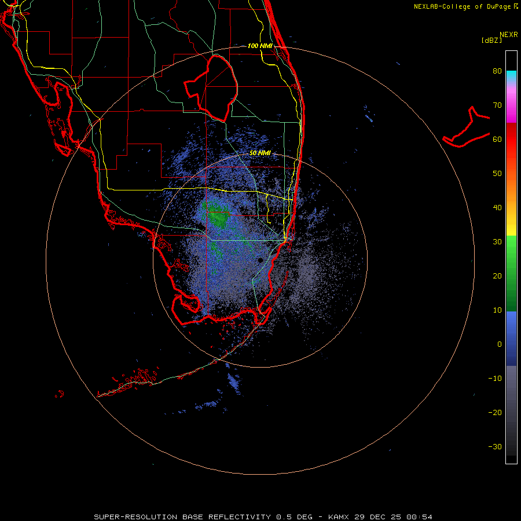Click the [dBZ] units label above colorbar

click(491, 40)
